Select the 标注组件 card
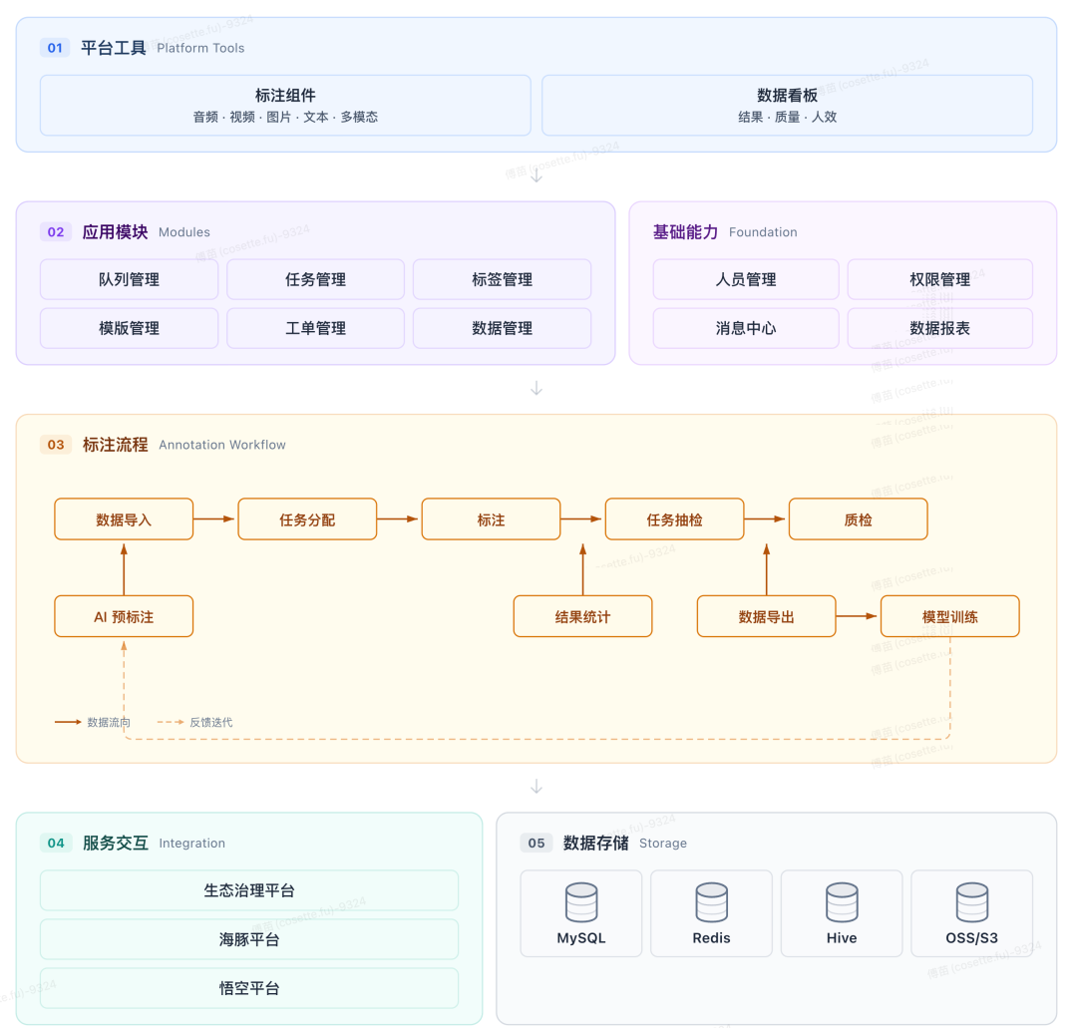Image resolution: width=1077 pixels, height=1028 pixels. pos(285,105)
